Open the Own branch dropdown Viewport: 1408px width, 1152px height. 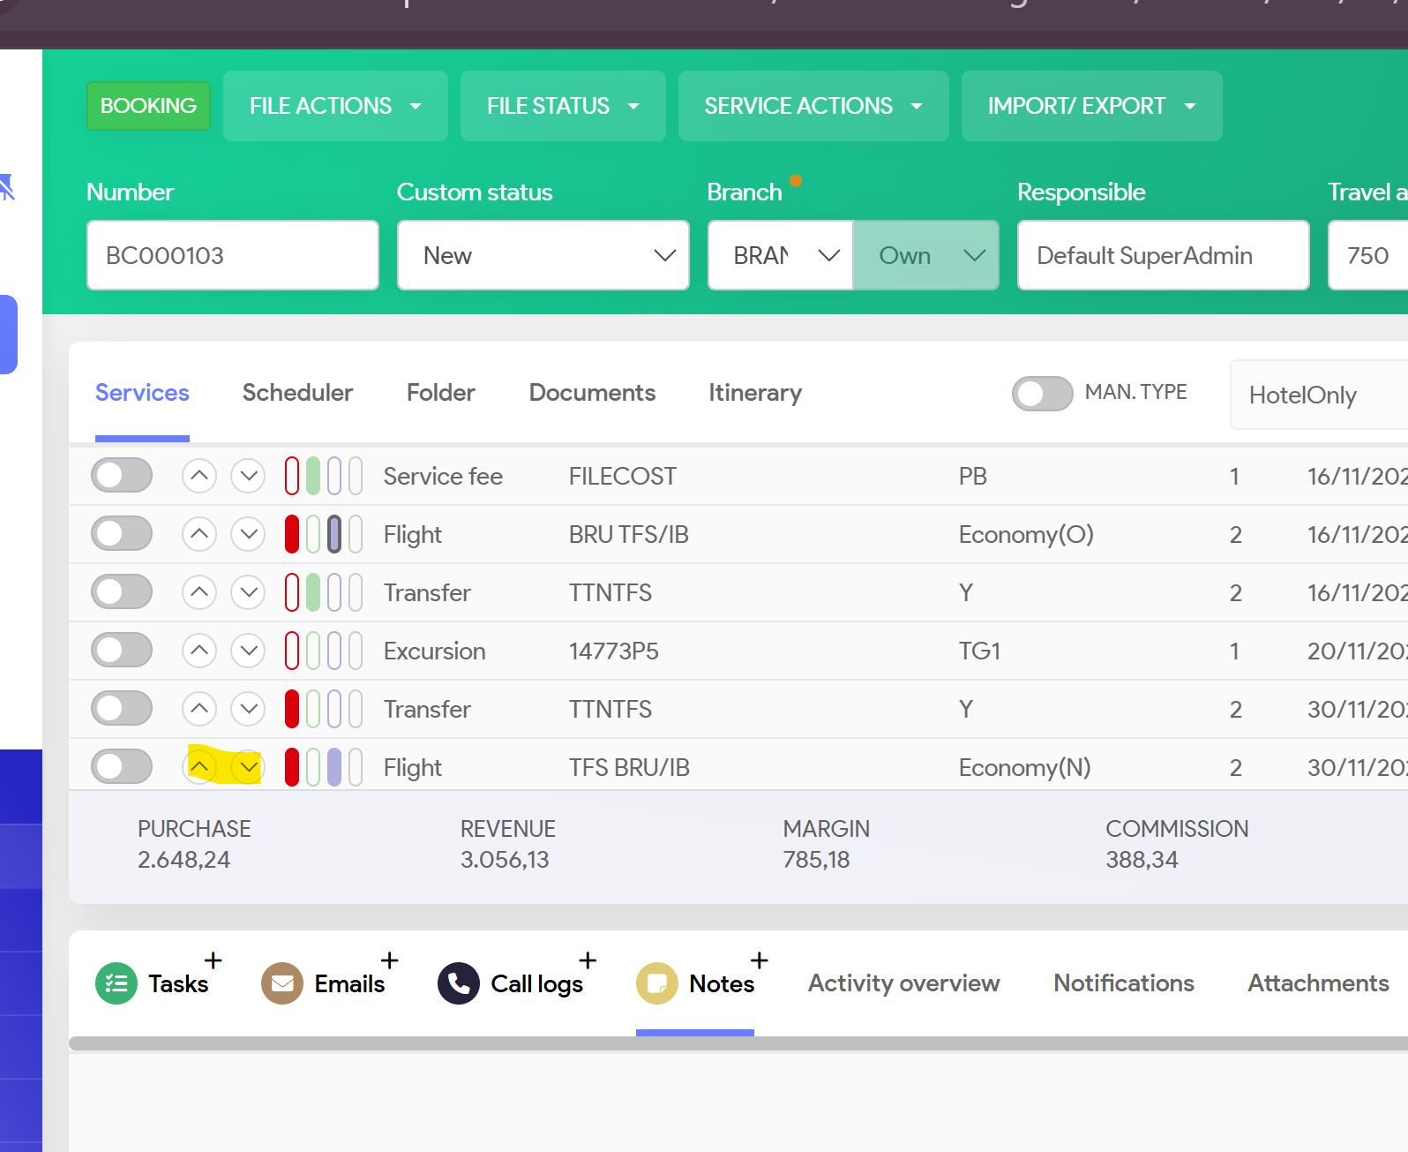[x=925, y=256]
